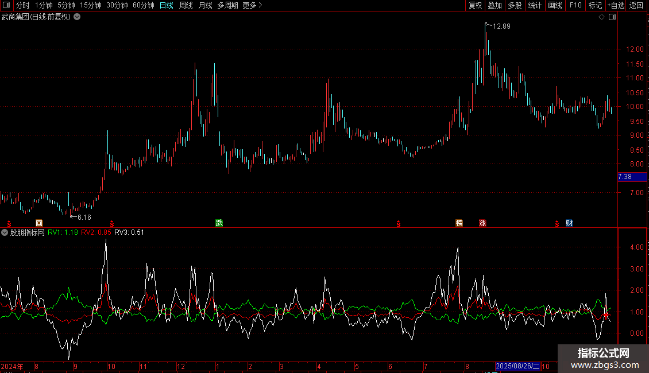Click the red $ marker beside 财 icon
Viewport: 649px width, 373px height.
(x=557, y=224)
